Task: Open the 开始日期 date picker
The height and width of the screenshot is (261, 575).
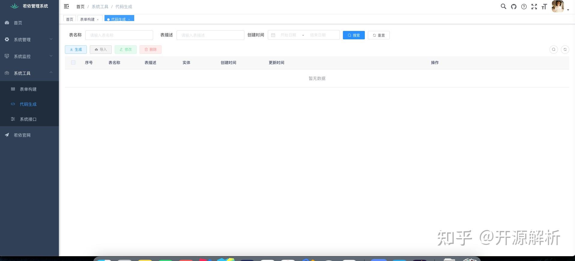Action: point(288,35)
